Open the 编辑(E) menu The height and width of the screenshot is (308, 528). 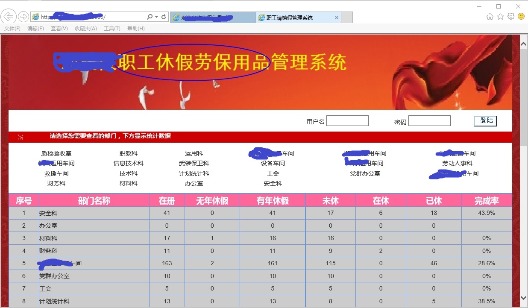click(x=35, y=29)
